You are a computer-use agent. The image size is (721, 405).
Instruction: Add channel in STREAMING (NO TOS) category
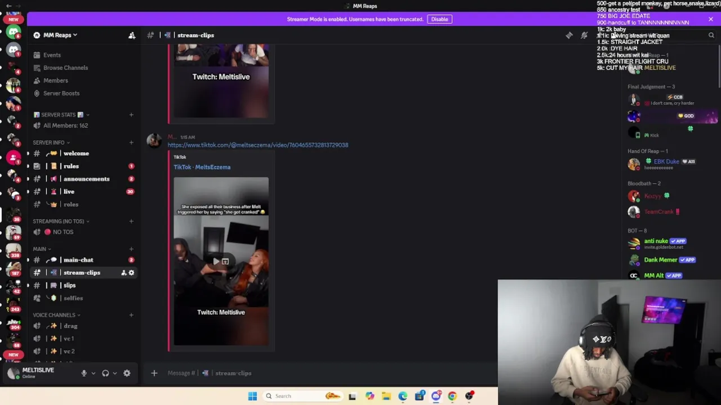click(131, 221)
